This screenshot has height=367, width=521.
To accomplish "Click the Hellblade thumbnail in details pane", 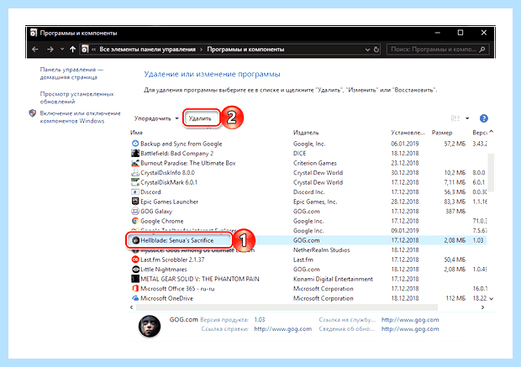I will click(150, 326).
